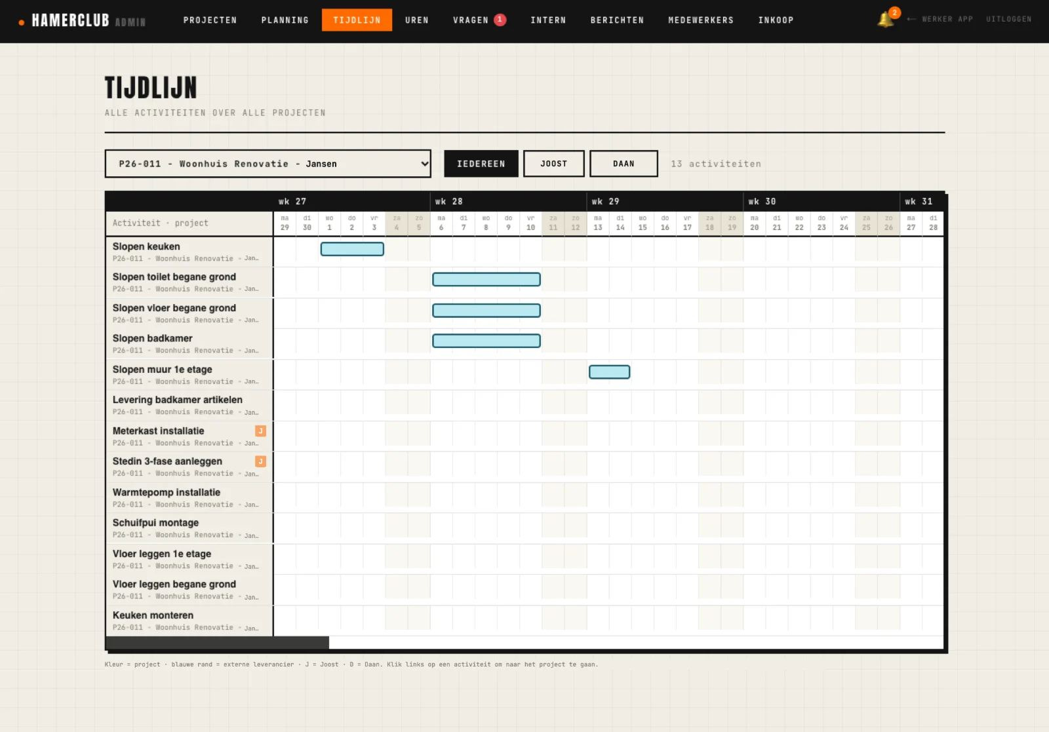Click the red badge on Vragen
Screen dimensions: 1049x732
[x=500, y=20]
